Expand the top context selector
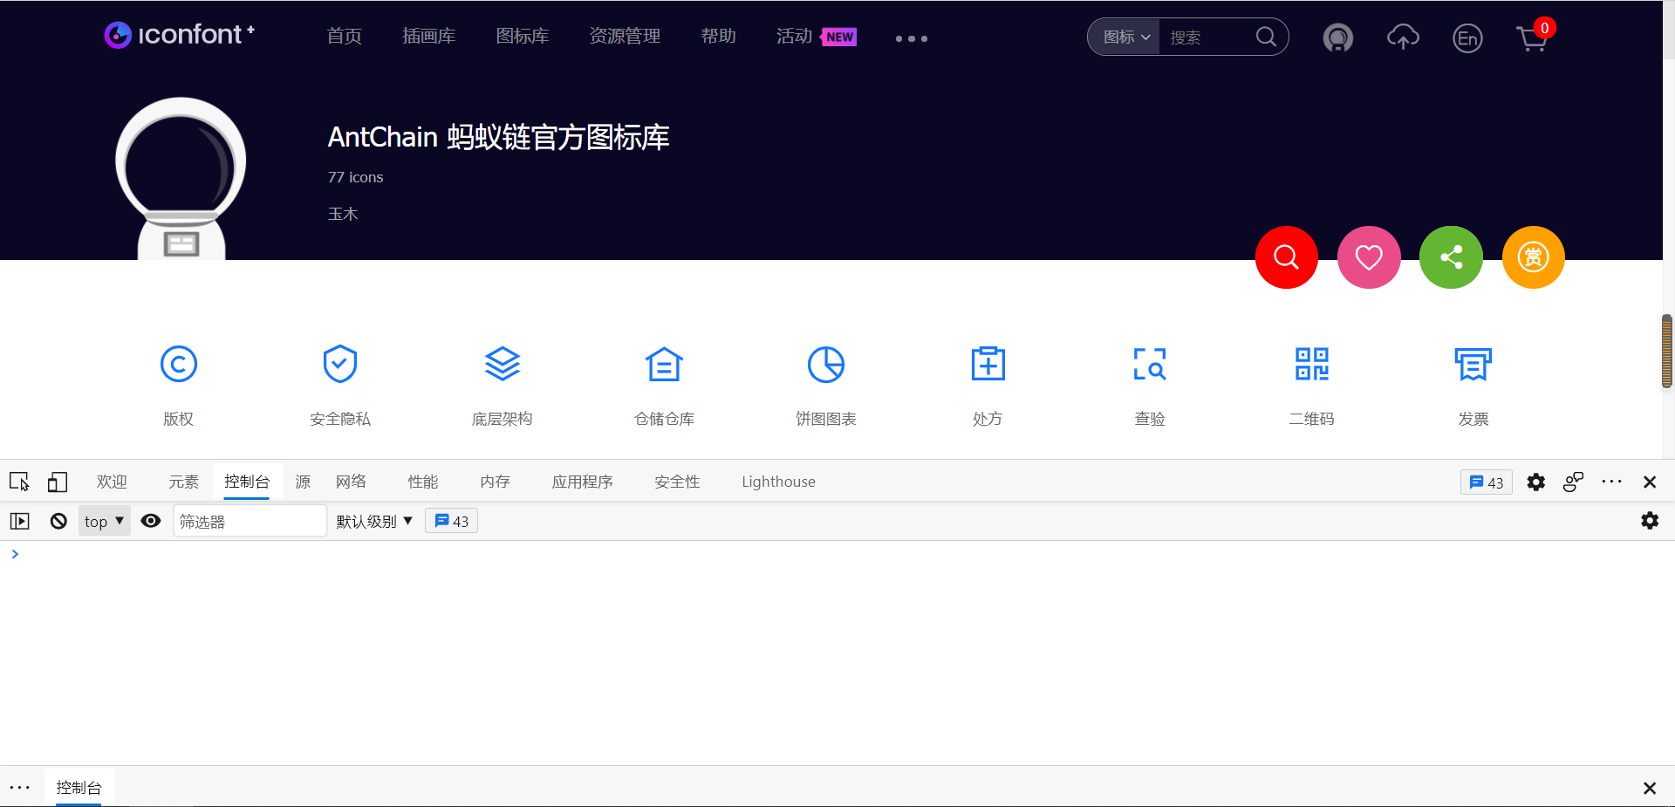The width and height of the screenshot is (1675, 807). 104,522
